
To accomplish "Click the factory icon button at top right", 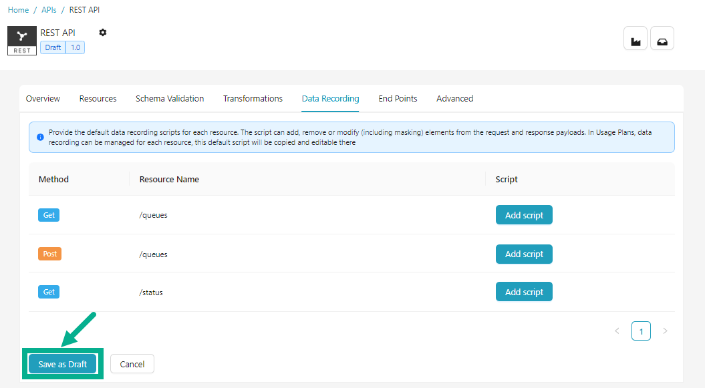I will 636,39.
